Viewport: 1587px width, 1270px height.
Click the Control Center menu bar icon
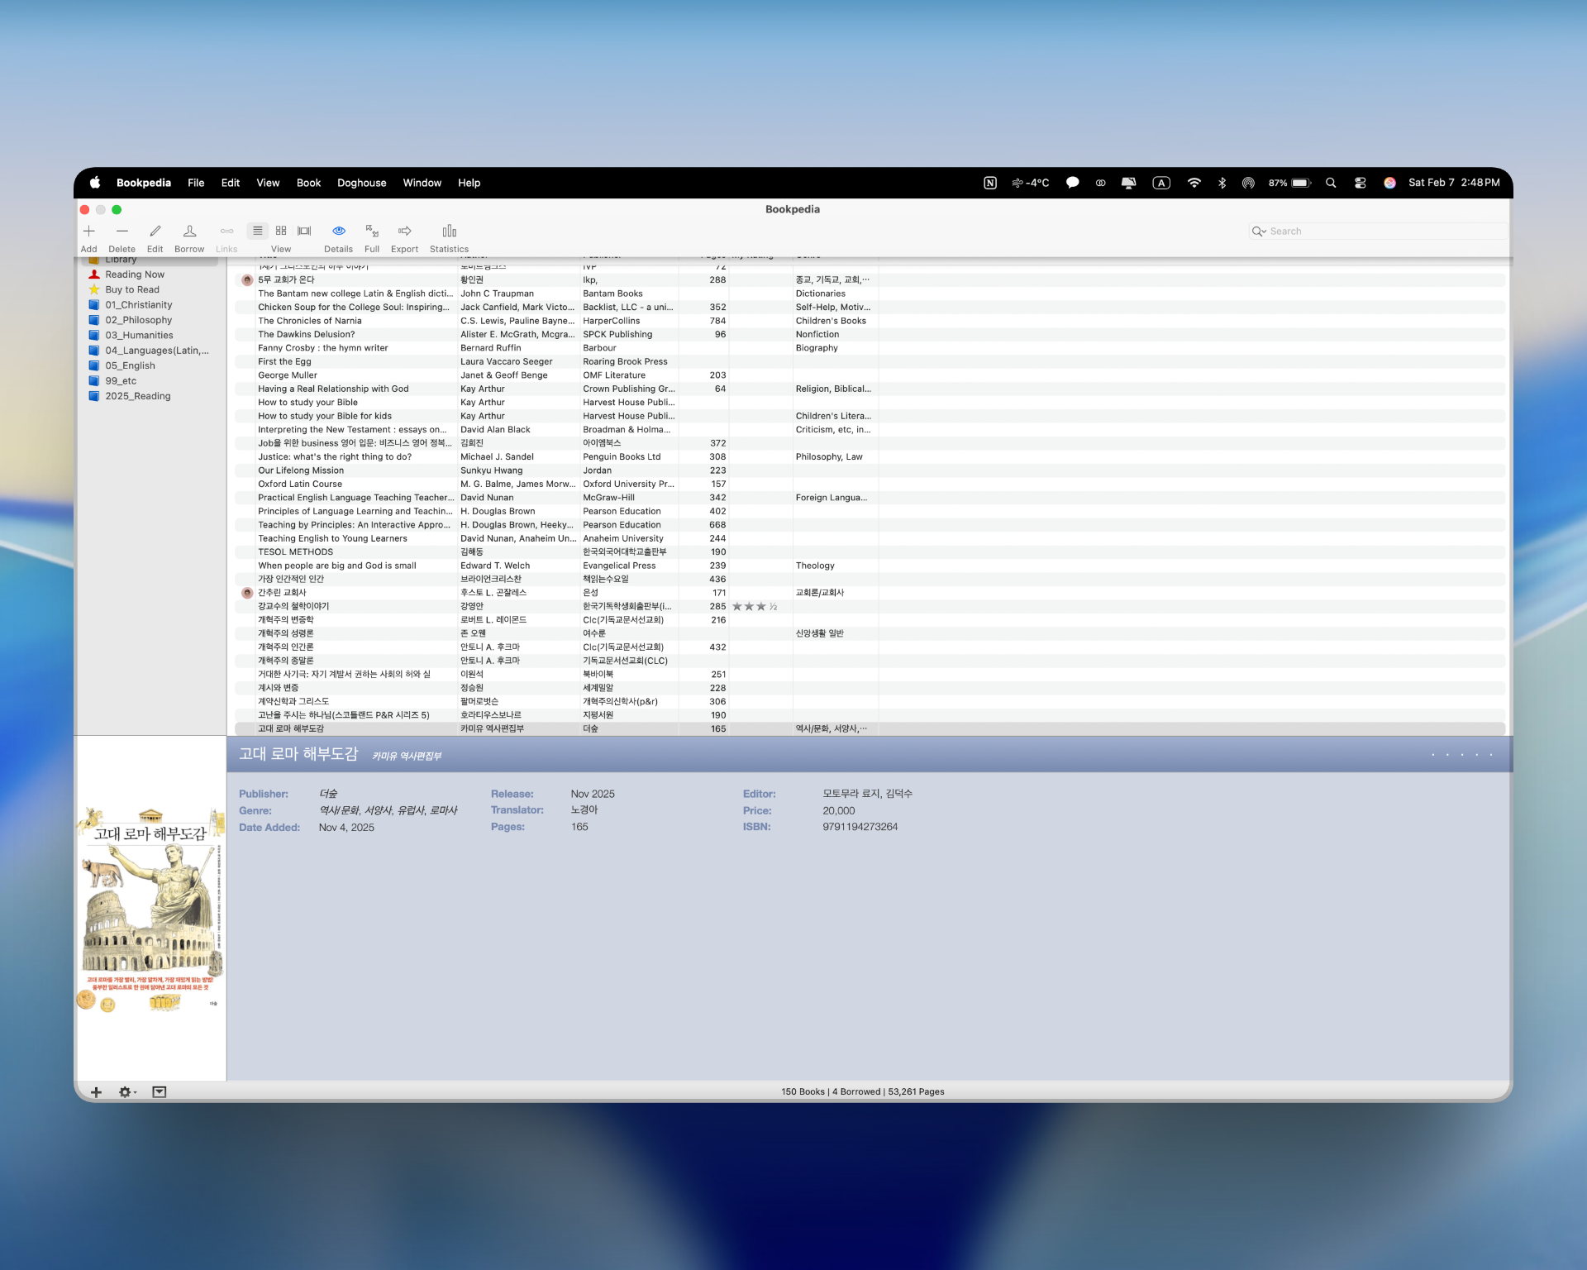click(x=1360, y=183)
